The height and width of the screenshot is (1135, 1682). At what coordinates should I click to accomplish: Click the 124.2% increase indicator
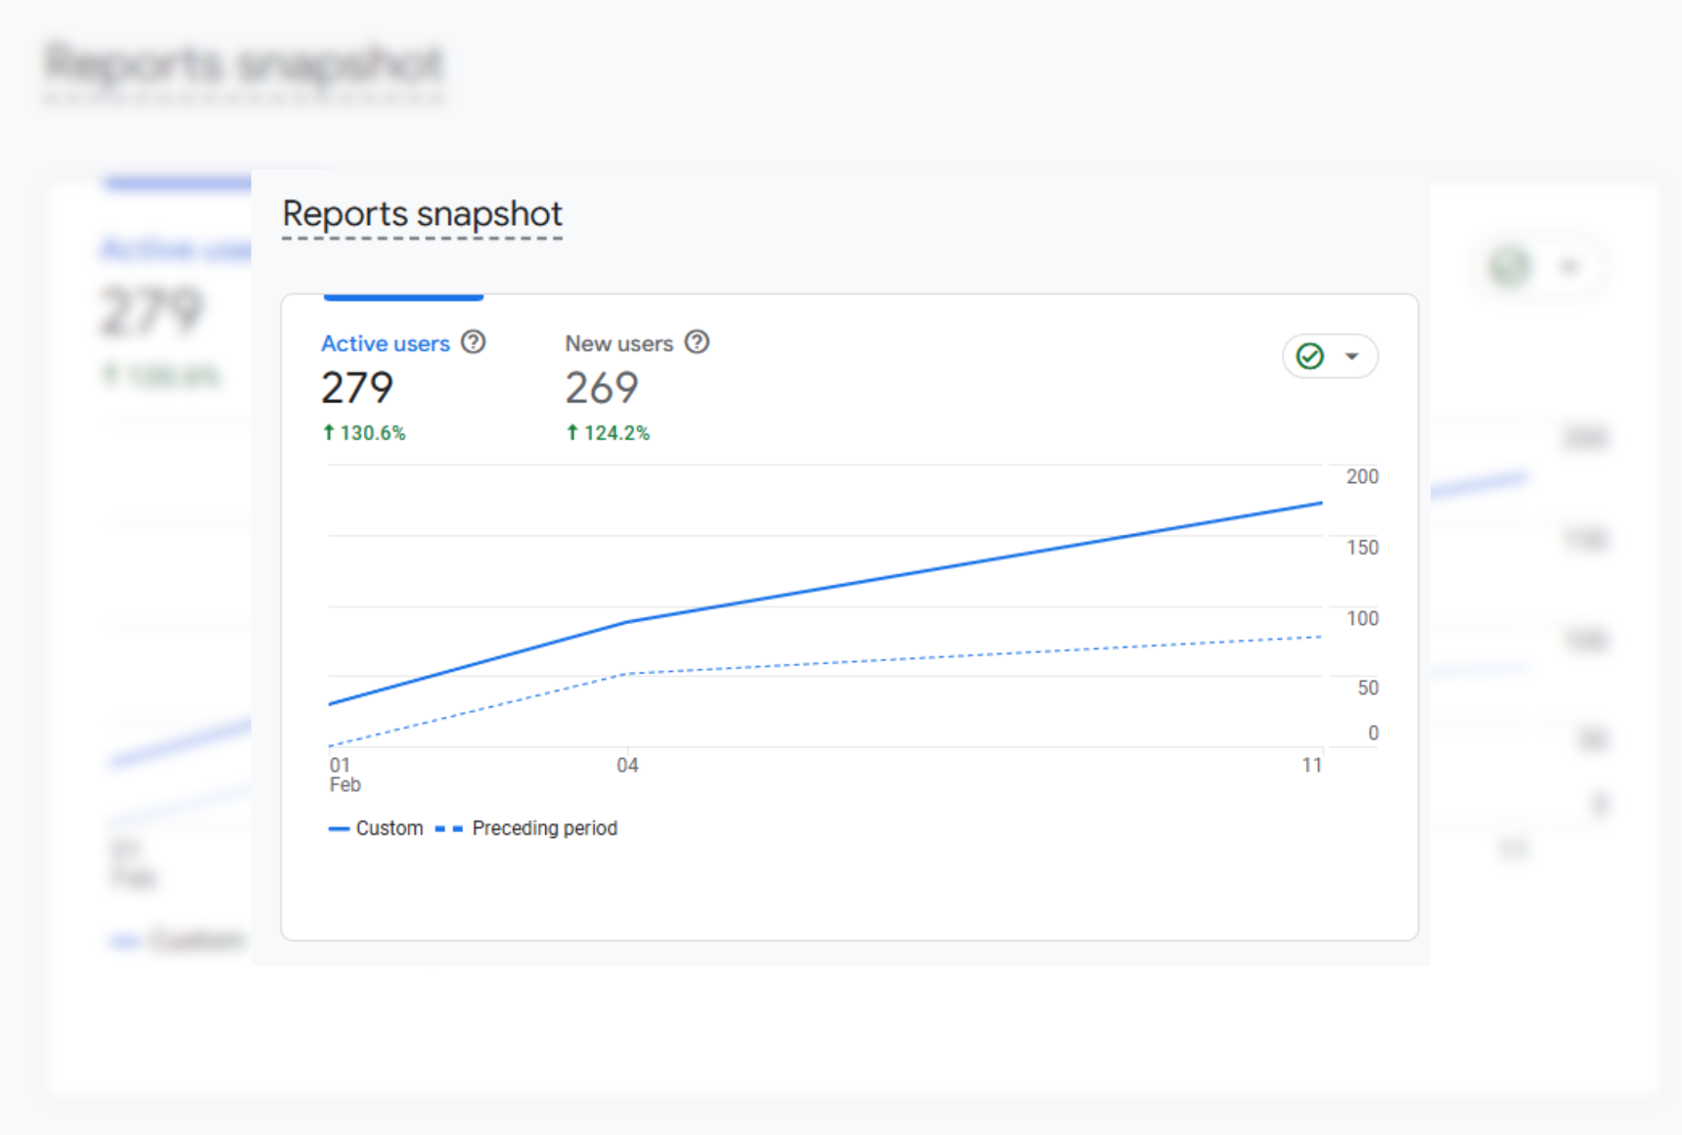(x=609, y=433)
